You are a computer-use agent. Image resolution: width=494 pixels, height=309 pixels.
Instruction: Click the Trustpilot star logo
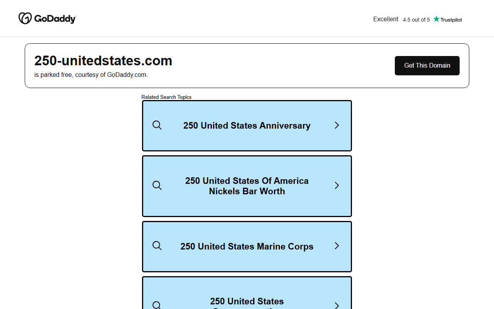coord(447,19)
